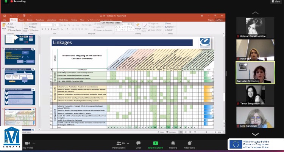Open the Section dropdown
The height and width of the screenshot is (152, 284).
point(34,30)
